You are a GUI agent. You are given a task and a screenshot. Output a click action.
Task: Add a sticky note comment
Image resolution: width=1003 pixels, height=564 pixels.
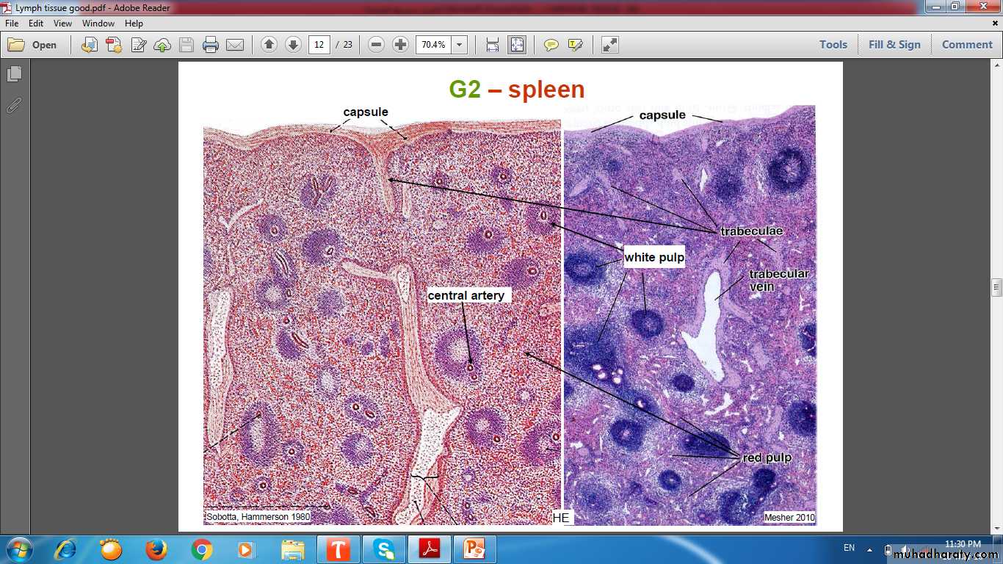pos(551,45)
